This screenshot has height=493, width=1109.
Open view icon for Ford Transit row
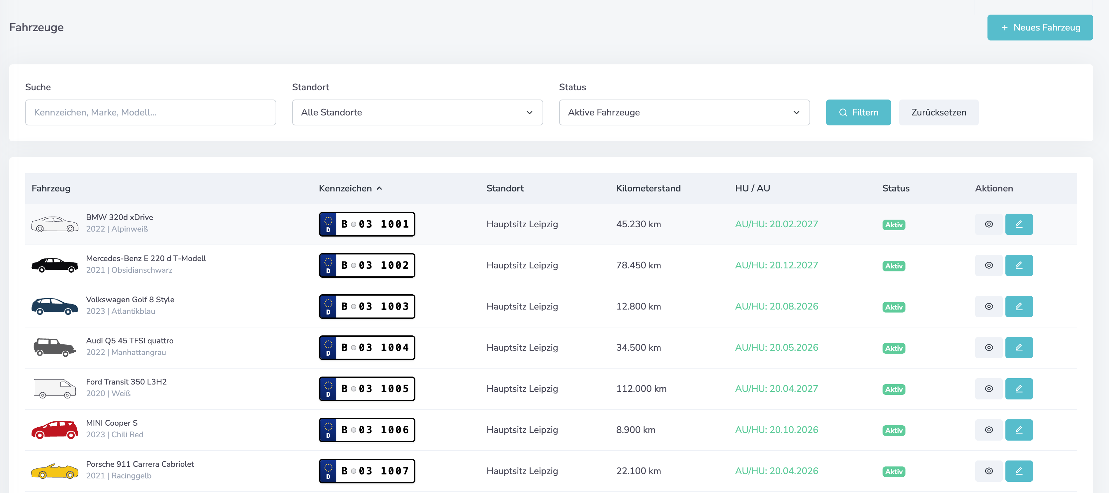[x=988, y=389]
